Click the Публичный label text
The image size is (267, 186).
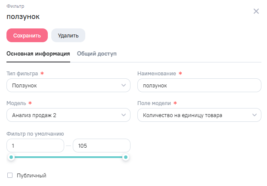coord(31,175)
